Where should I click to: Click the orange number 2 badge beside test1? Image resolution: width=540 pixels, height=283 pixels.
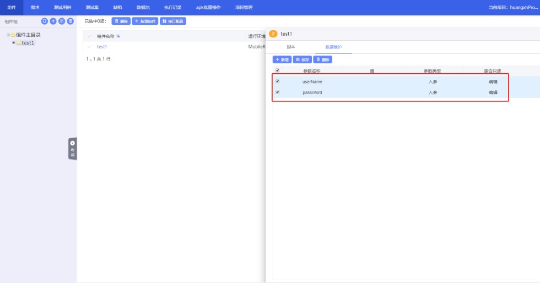tap(273, 34)
